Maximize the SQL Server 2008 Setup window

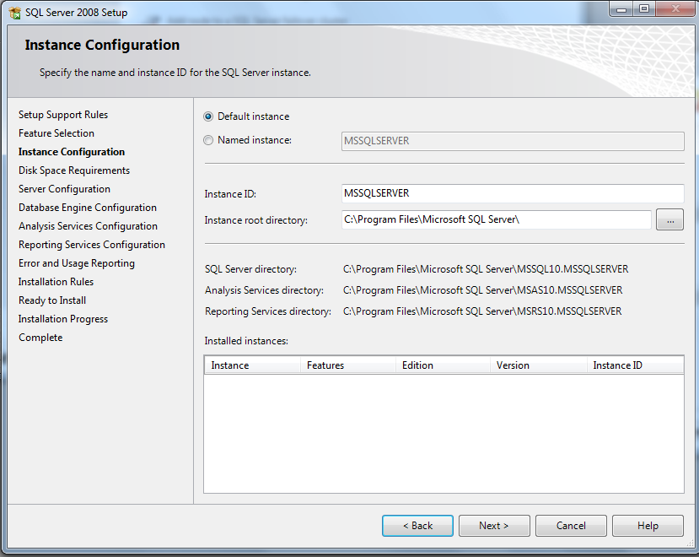[x=644, y=9]
